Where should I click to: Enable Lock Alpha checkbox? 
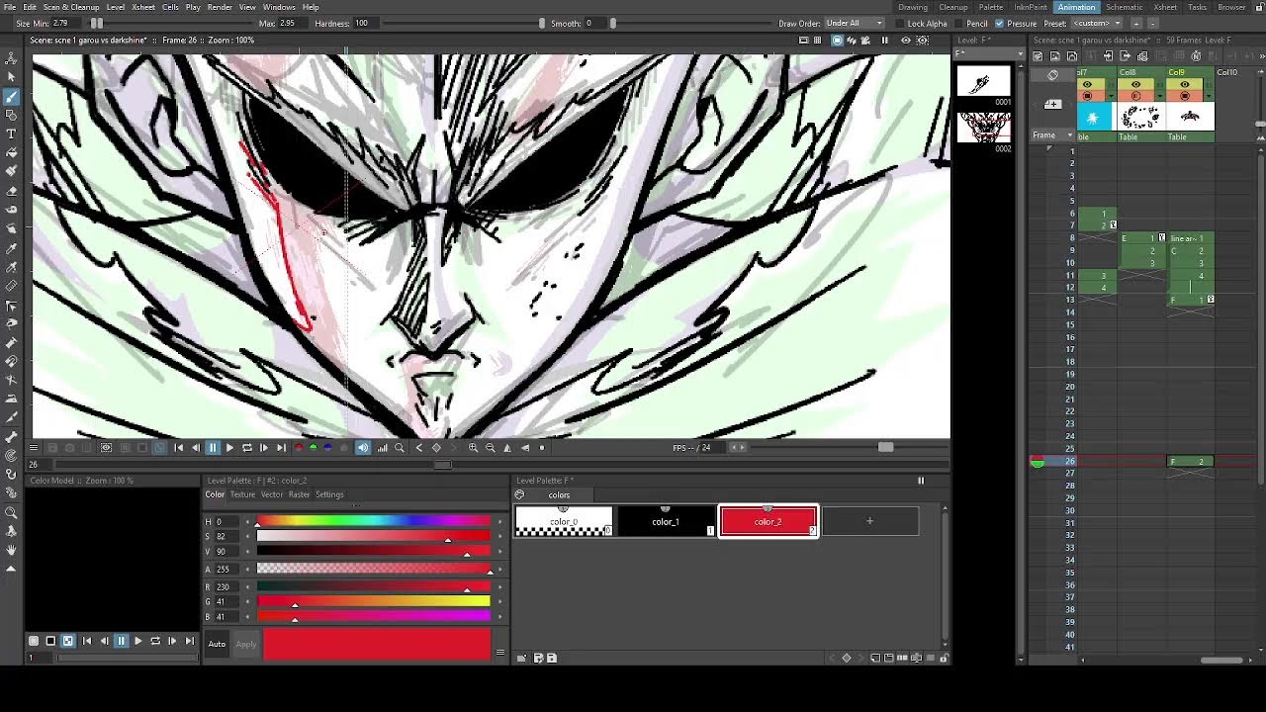point(900,24)
